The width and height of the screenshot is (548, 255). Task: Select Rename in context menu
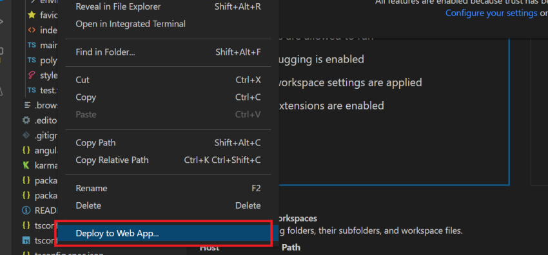[168, 189]
